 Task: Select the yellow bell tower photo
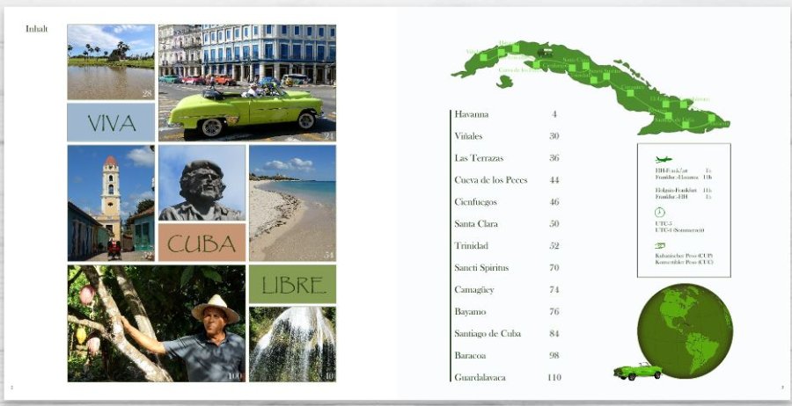[111, 203]
